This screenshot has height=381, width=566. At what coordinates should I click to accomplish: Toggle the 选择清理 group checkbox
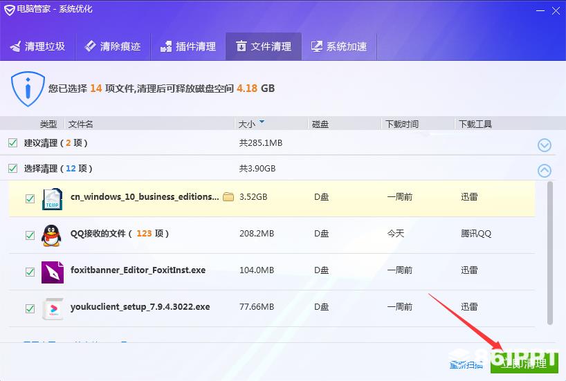pyautogui.click(x=12, y=169)
